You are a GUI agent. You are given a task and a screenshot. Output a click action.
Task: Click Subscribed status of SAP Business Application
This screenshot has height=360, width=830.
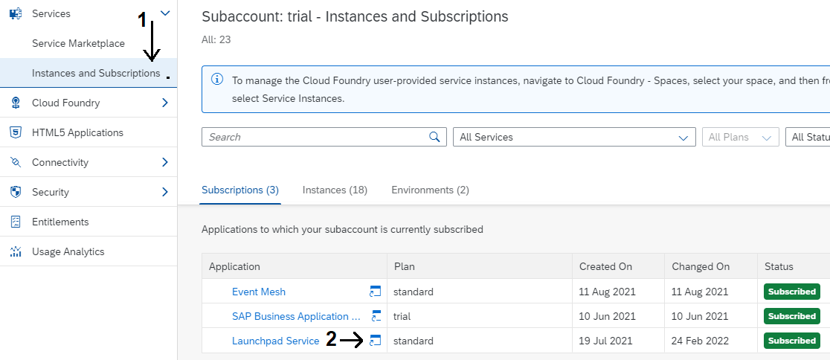pyautogui.click(x=792, y=316)
